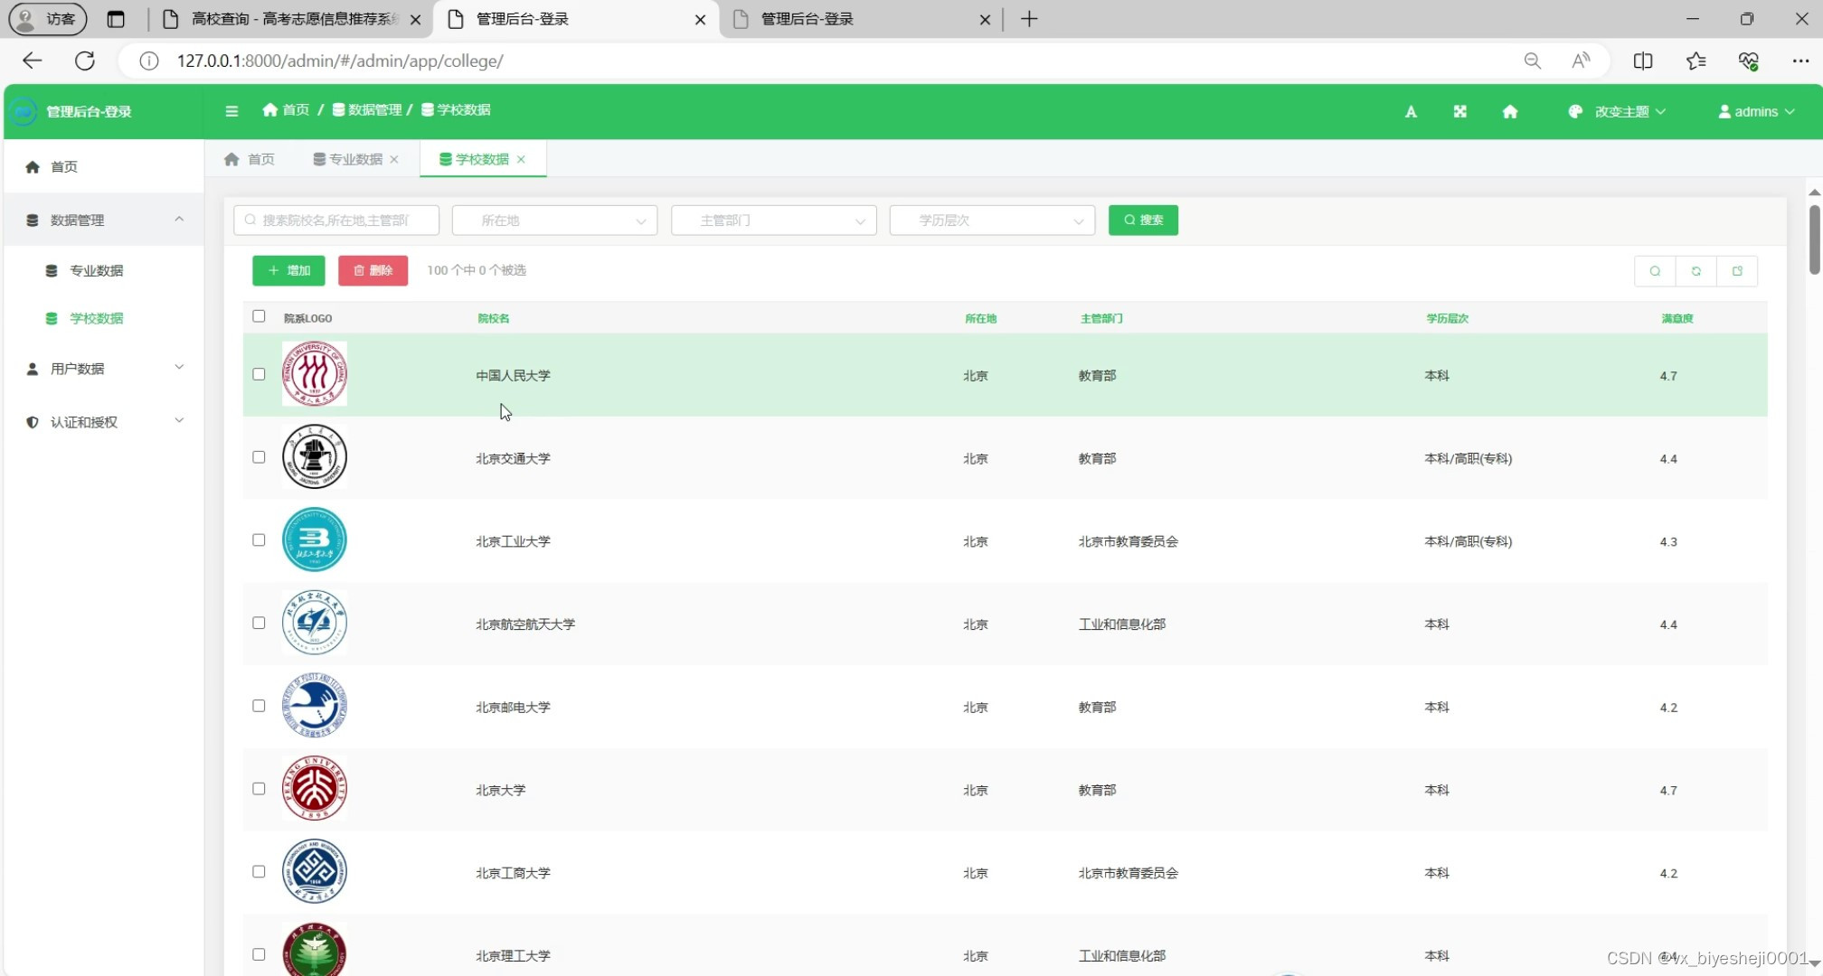The width and height of the screenshot is (1823, 976).
Task: Click the table search toggle icon
Action: point(1655,271)
